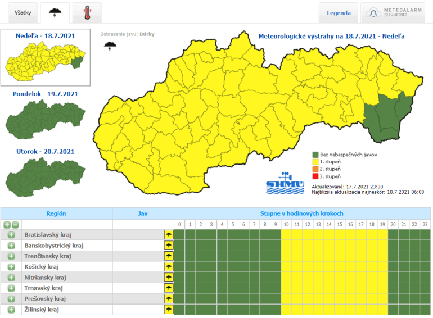The height and width of the screenshot is (318, 433).
Task: Click the storm cloud icon under Zobrazenie javu
Action: [x=110, y=46]
